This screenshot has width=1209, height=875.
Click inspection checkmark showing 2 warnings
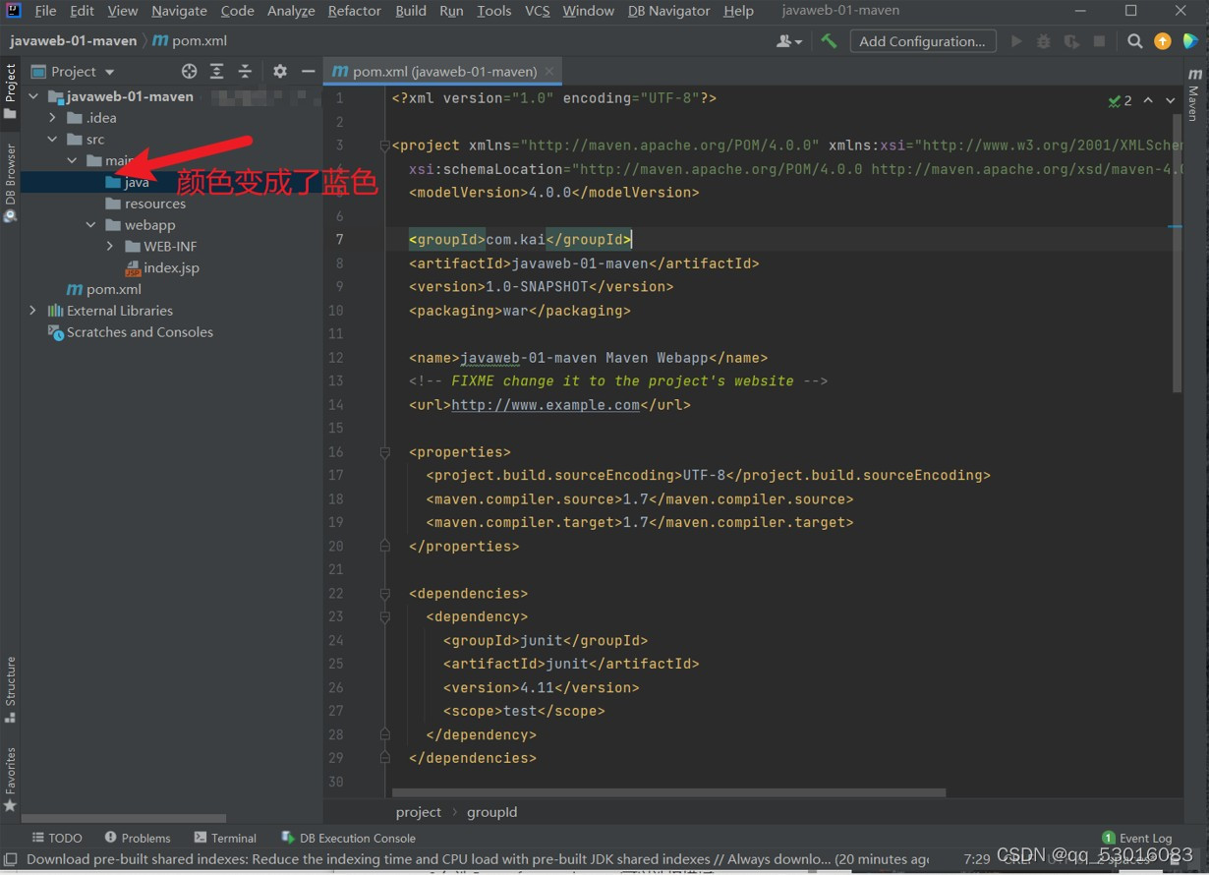pos(1121,100)
